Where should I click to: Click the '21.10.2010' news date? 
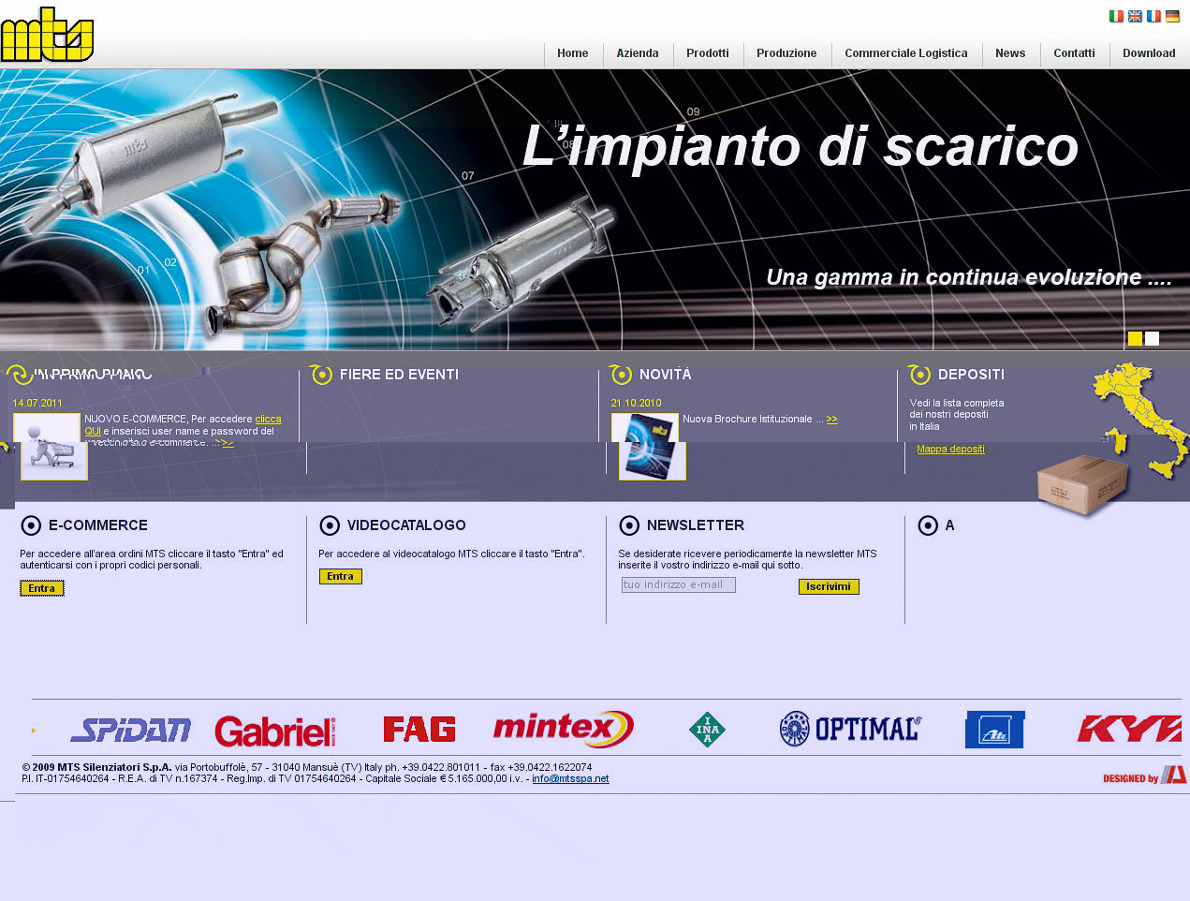point(637,404)
